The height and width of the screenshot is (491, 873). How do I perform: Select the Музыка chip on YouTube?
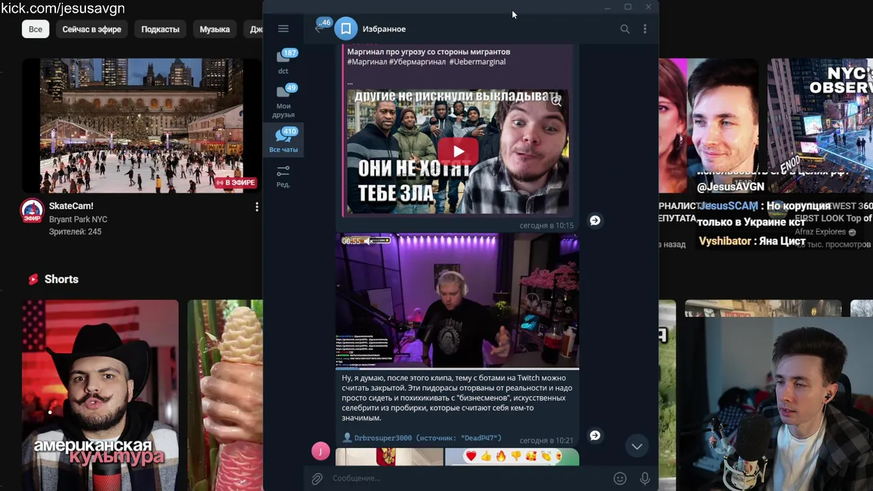[214, 29]
